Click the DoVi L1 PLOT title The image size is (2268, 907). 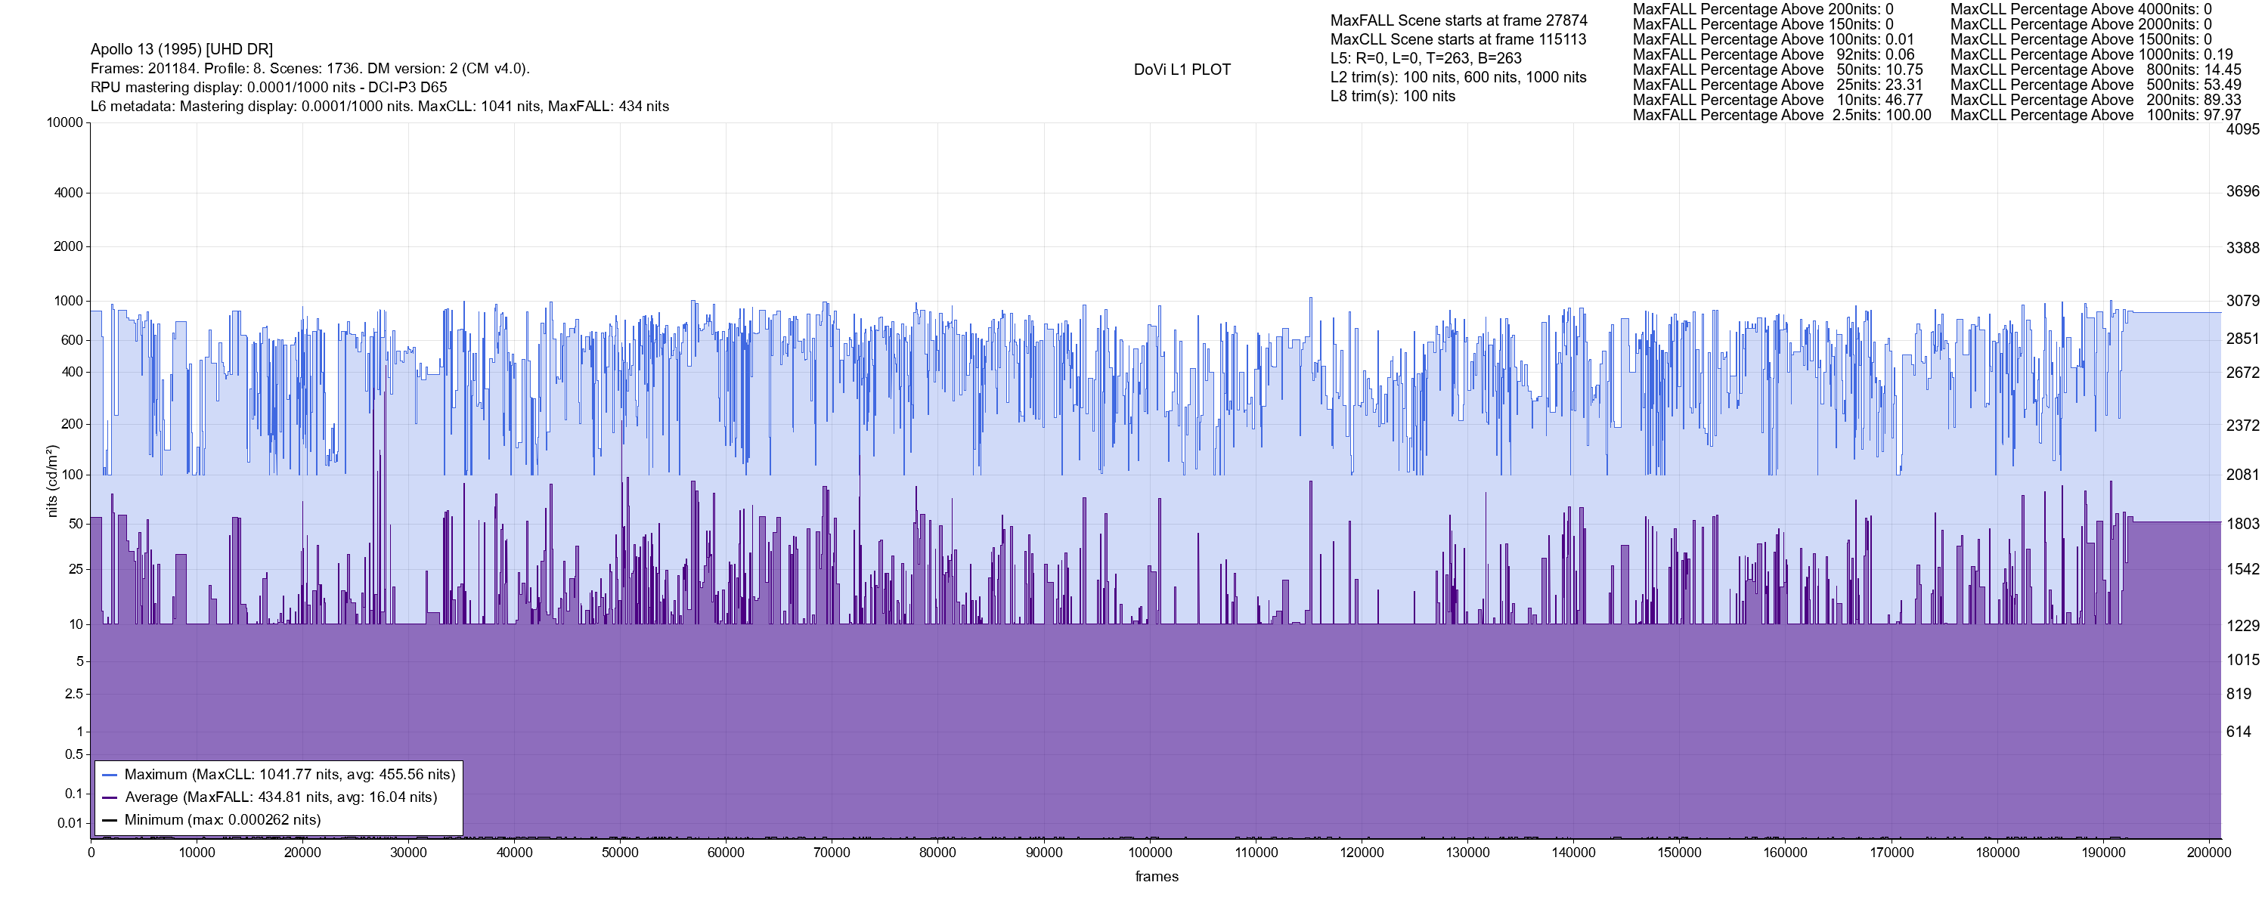pos(1182,70)
